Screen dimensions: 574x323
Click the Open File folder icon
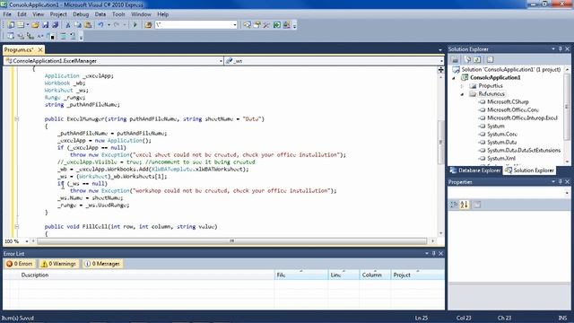pos(36,25)
